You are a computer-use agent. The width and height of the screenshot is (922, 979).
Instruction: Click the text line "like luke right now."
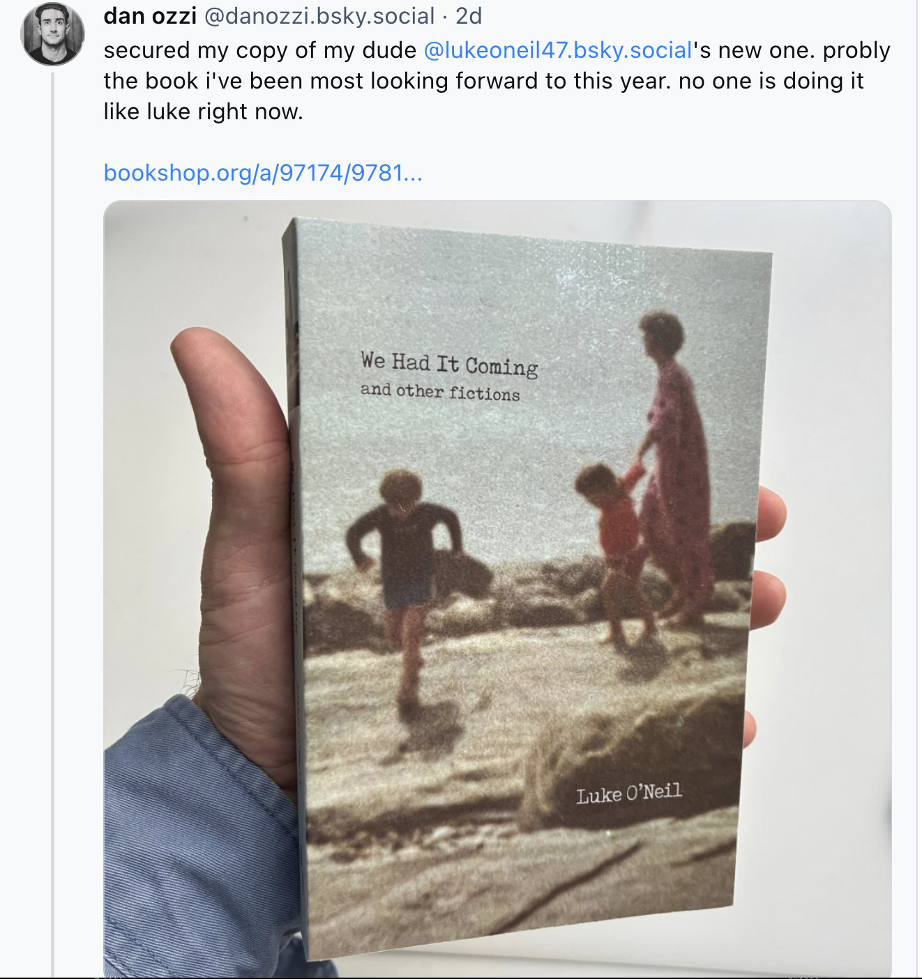203,112
